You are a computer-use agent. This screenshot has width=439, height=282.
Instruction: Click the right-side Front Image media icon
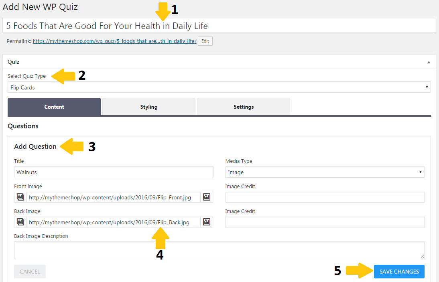(x=206, y=197)
